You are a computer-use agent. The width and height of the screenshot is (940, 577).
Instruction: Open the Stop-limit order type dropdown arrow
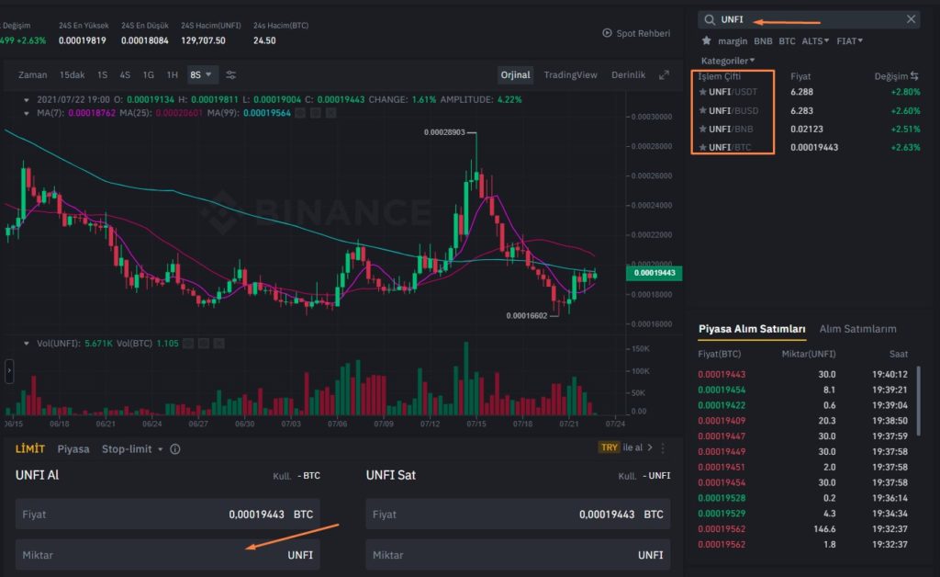[160, 449]
